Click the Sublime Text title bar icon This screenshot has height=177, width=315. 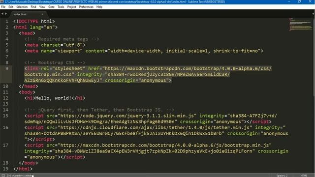2,1
